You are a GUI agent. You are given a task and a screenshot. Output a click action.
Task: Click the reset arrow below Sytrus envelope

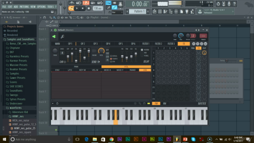(x=57, y=103)
